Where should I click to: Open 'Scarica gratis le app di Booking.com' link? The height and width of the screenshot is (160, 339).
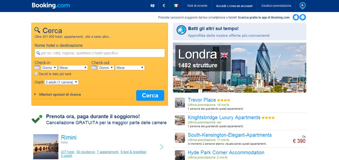point(264,18)
